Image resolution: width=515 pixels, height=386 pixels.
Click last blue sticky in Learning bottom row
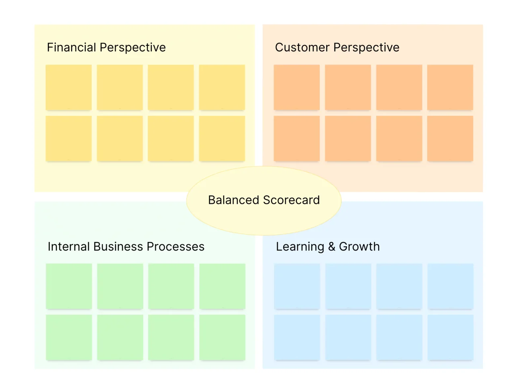click(x=451, y=337)
